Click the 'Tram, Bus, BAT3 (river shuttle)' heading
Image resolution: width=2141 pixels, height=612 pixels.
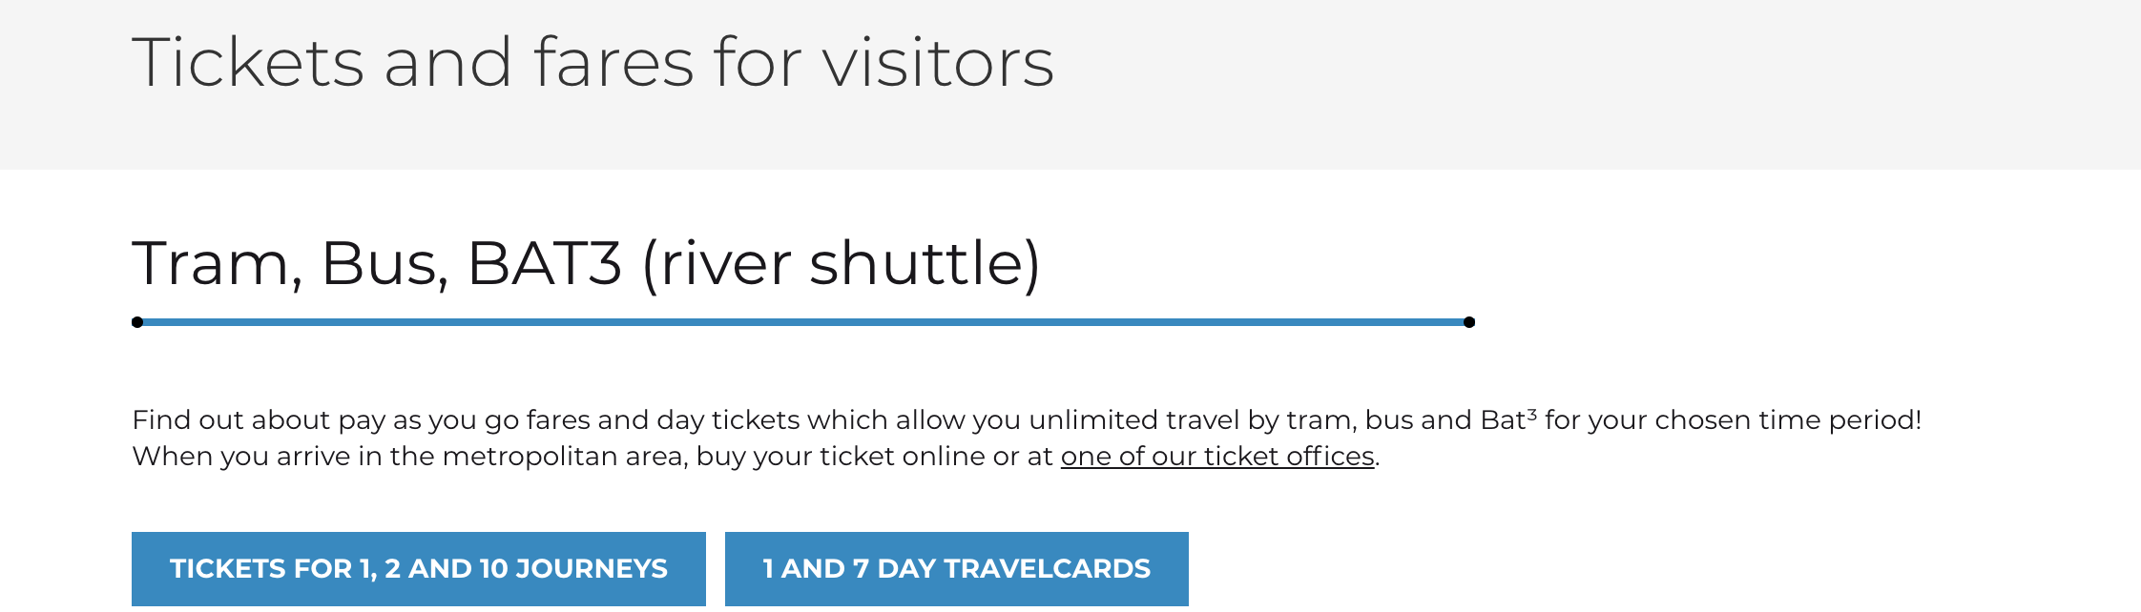pos(587,264)
